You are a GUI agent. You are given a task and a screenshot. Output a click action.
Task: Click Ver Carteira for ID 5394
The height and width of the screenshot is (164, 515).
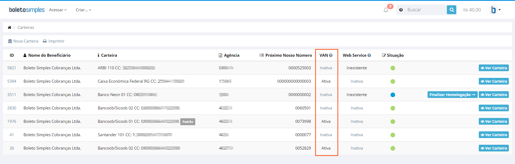[494, 81]
